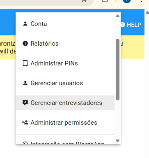149x158 pixels.
Task: Click the page scrollbar up arrow
Action: click(147, 13)
